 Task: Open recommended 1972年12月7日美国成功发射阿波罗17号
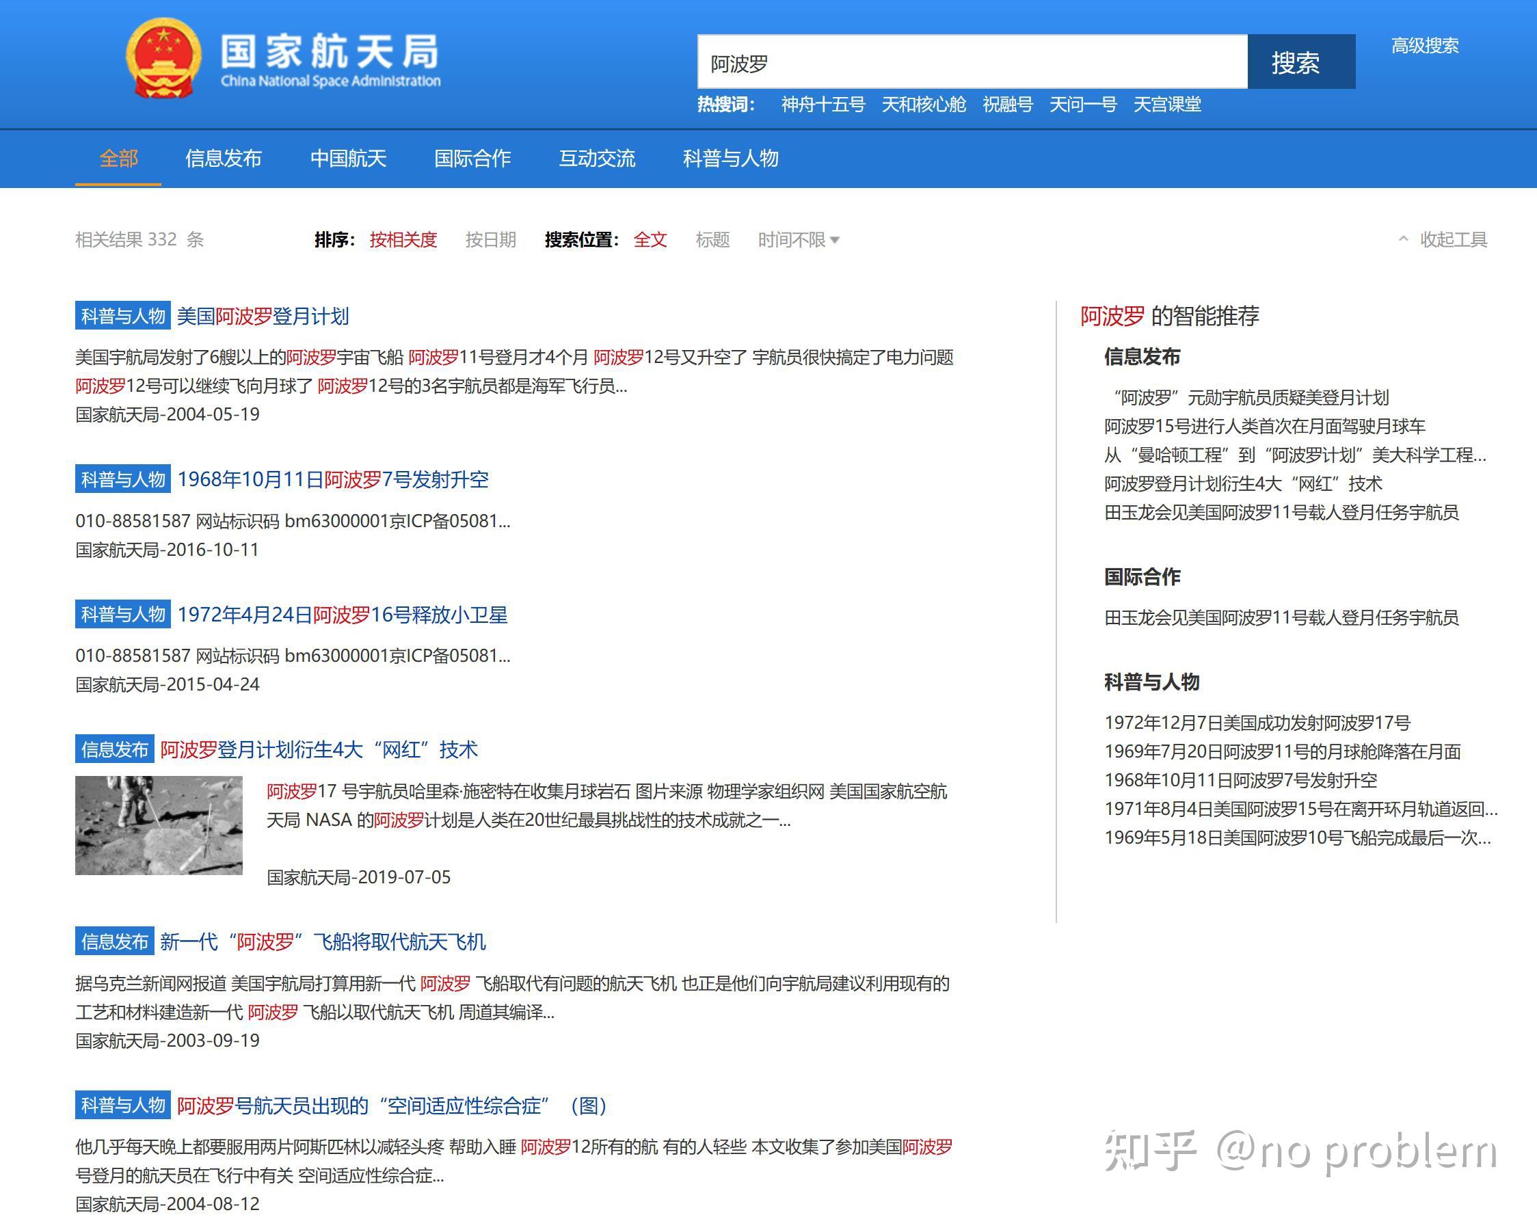click(x=1257, y=723)
